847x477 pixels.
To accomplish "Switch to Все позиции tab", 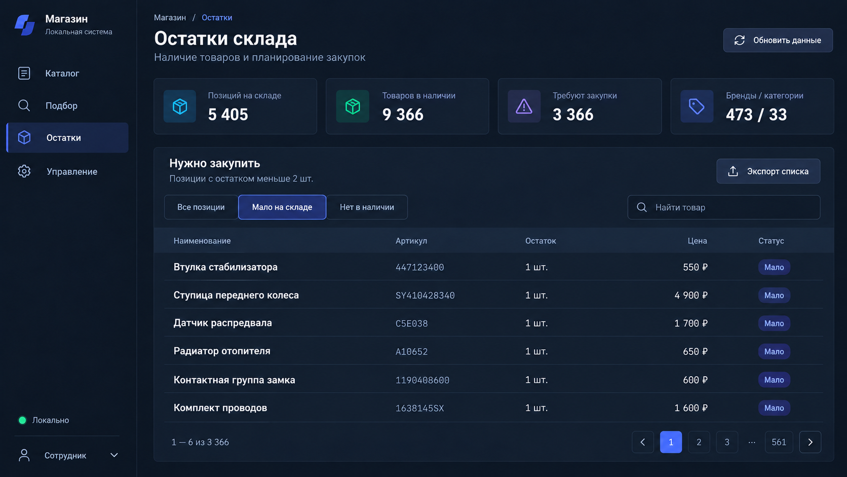I will coord(201,207).
